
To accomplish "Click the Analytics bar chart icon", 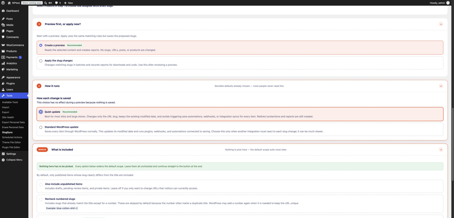I will coord(3,63).
